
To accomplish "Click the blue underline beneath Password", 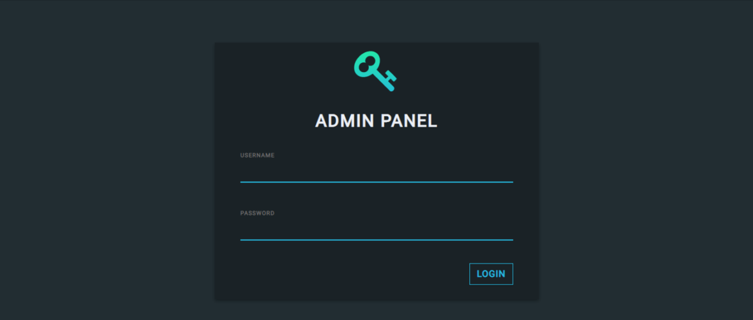I will pos(376,240).
